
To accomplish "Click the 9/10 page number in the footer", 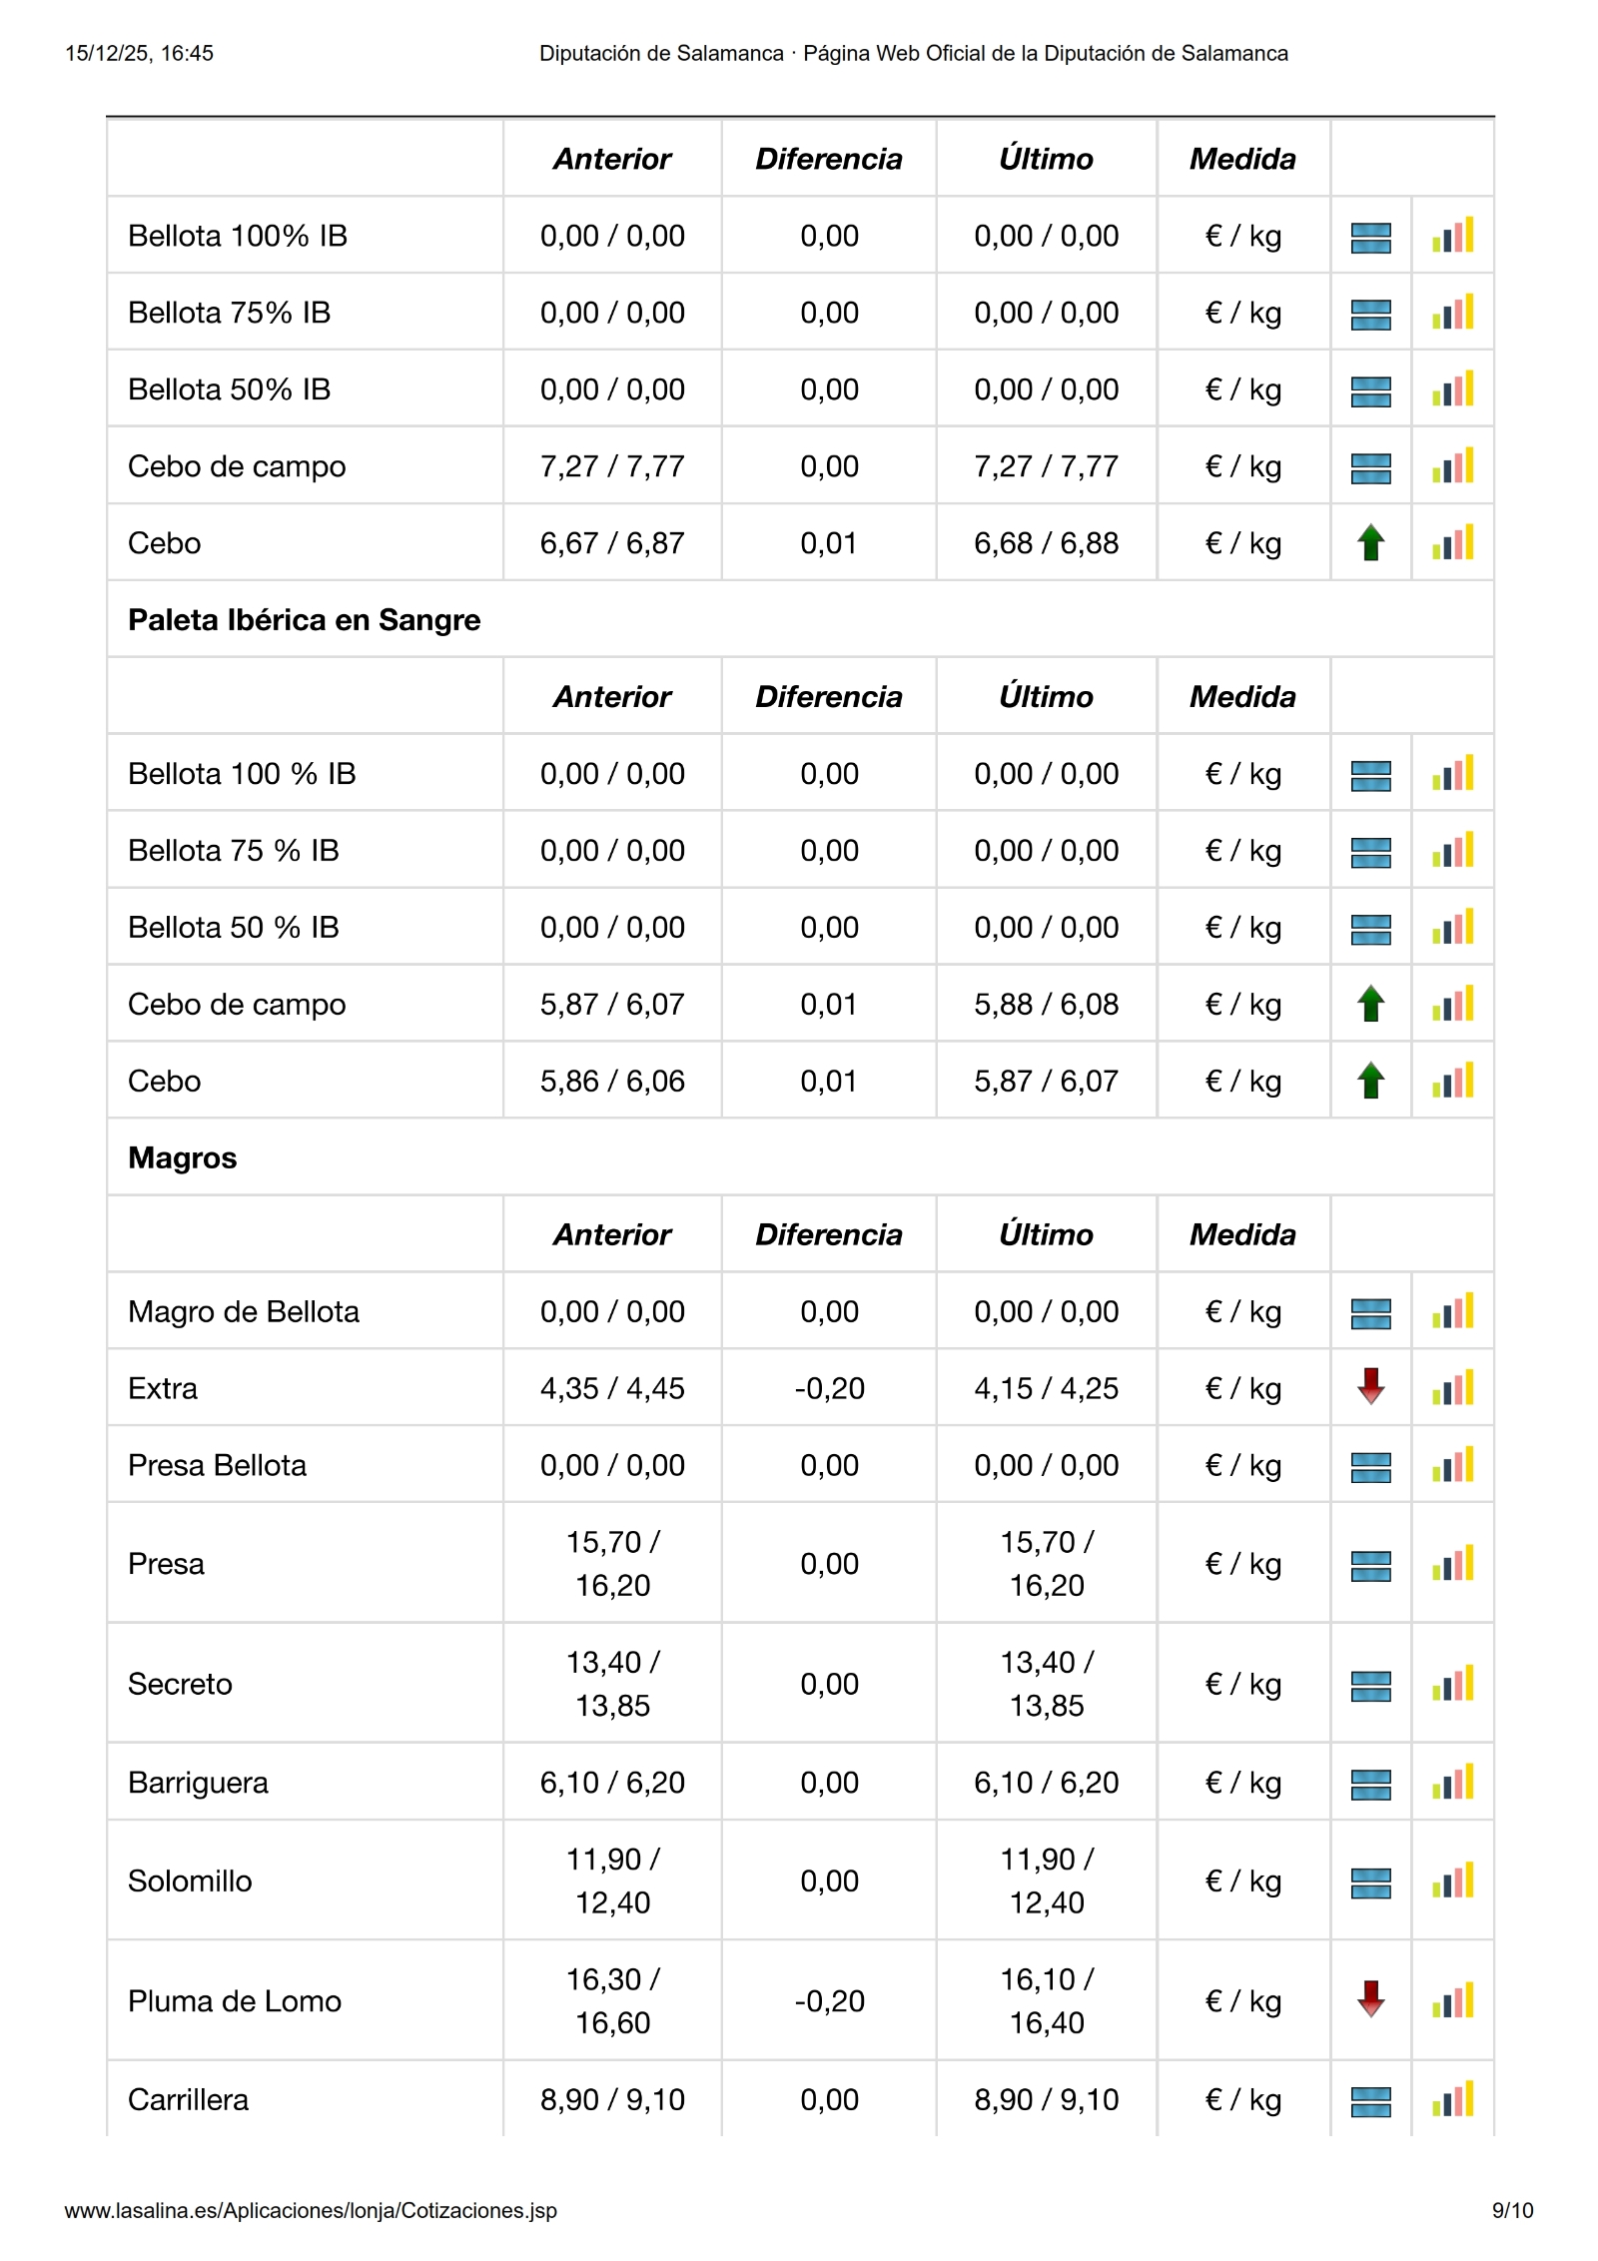I will pos(1512,2210).
